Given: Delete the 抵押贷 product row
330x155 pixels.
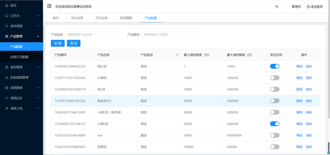Looking at the screenshot, I should tap(309, 147).
